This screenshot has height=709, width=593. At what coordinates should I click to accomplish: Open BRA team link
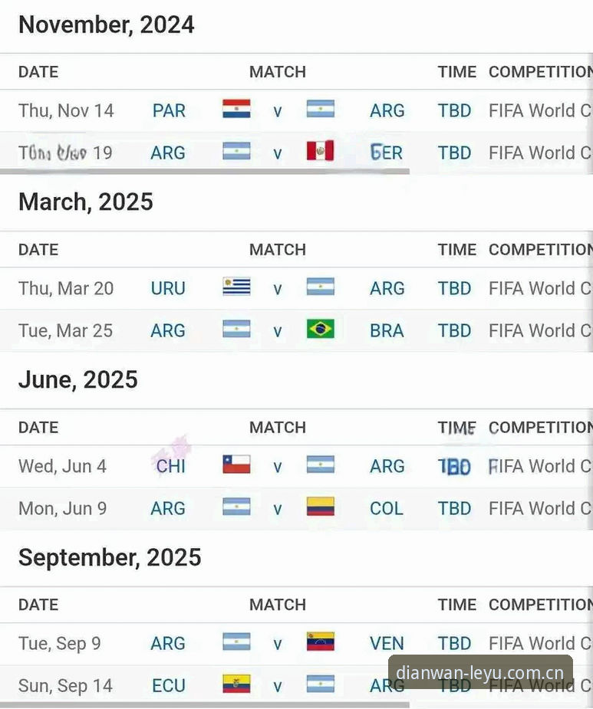(387, 331)
